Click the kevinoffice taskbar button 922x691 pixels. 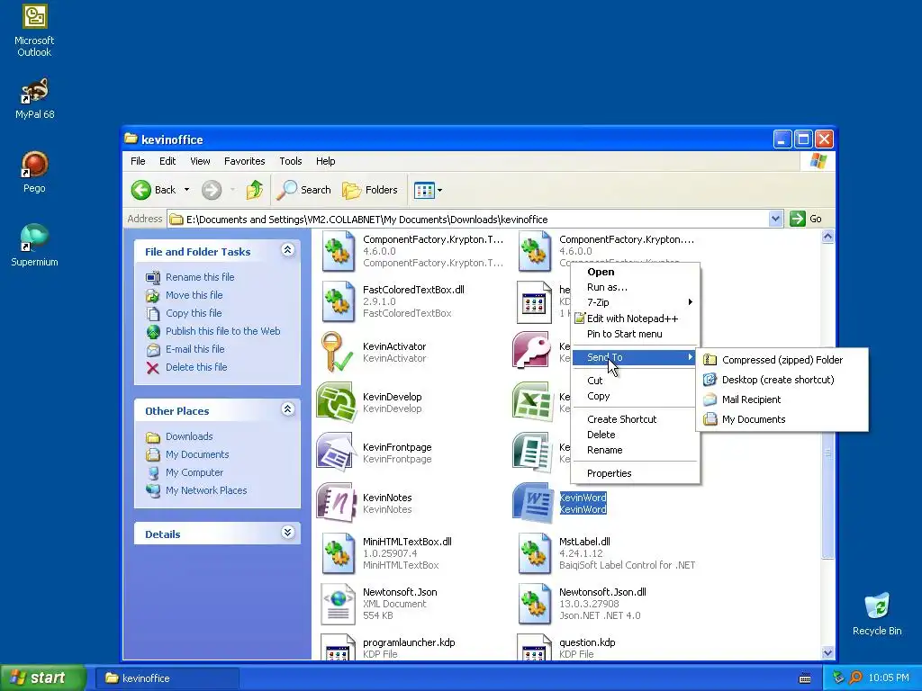point(167,678)
